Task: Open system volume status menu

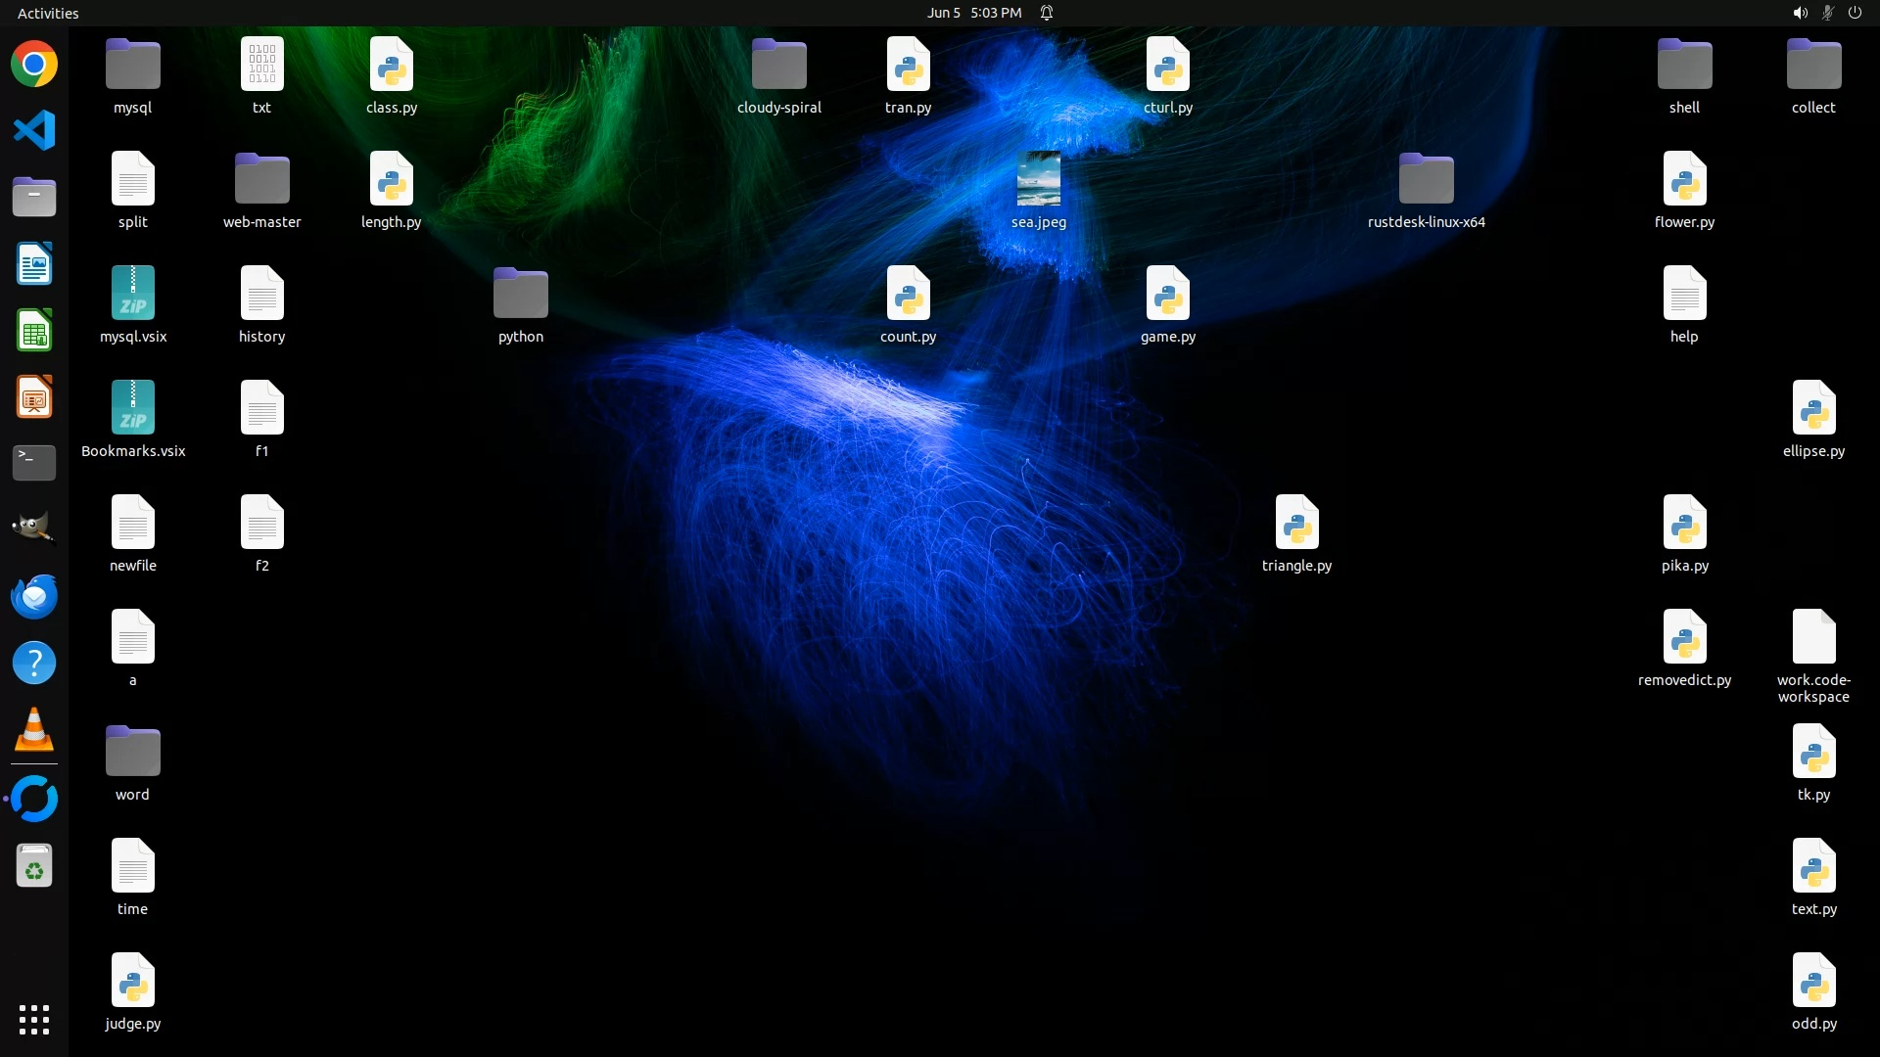Action: pyautogui.click(x=1800, y=13)
